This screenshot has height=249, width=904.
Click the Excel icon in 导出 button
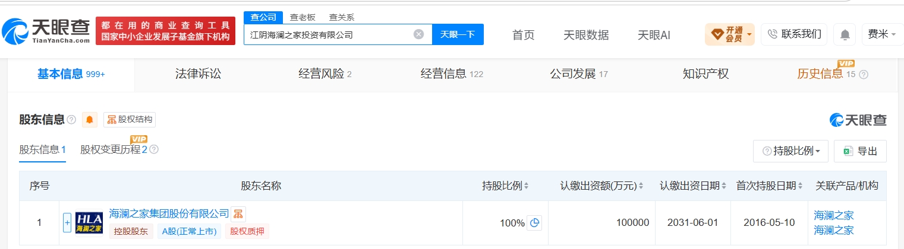[x=848, y=151]
